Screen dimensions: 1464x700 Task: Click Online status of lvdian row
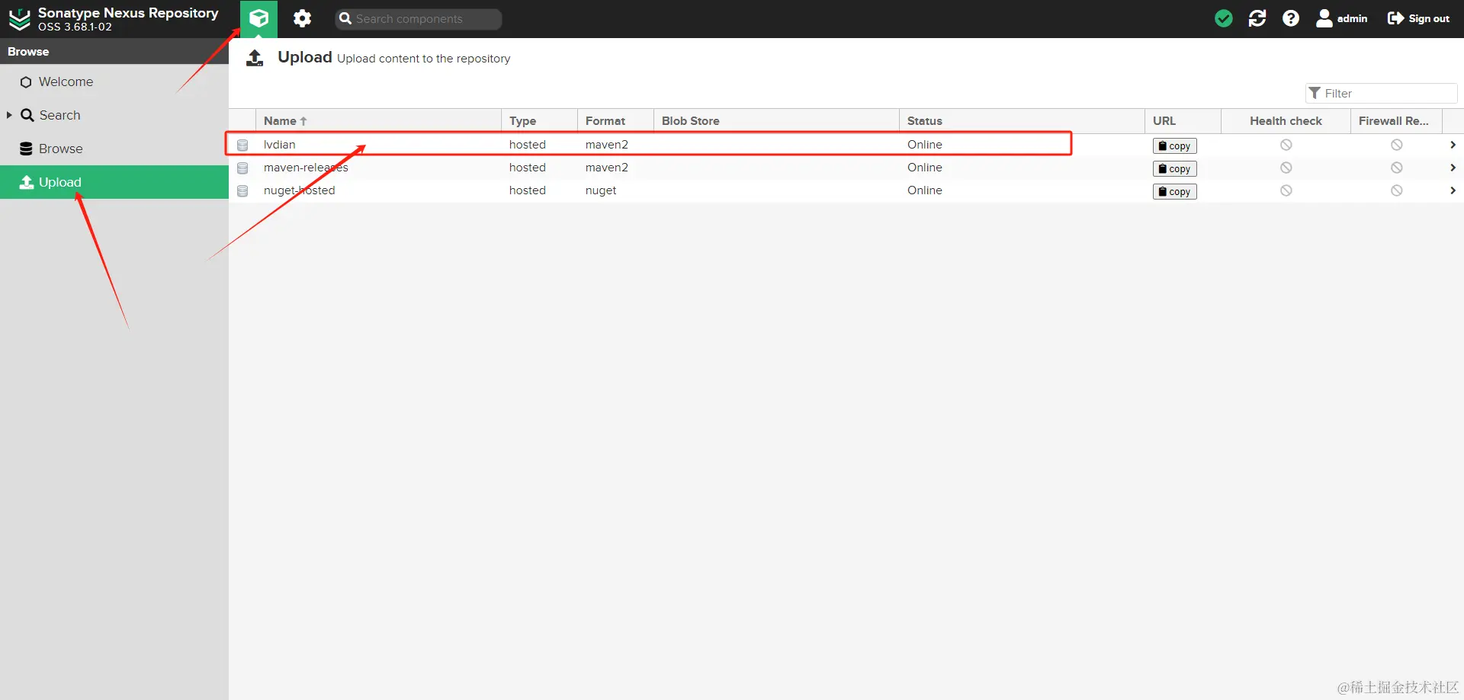(x=925, y=145)
